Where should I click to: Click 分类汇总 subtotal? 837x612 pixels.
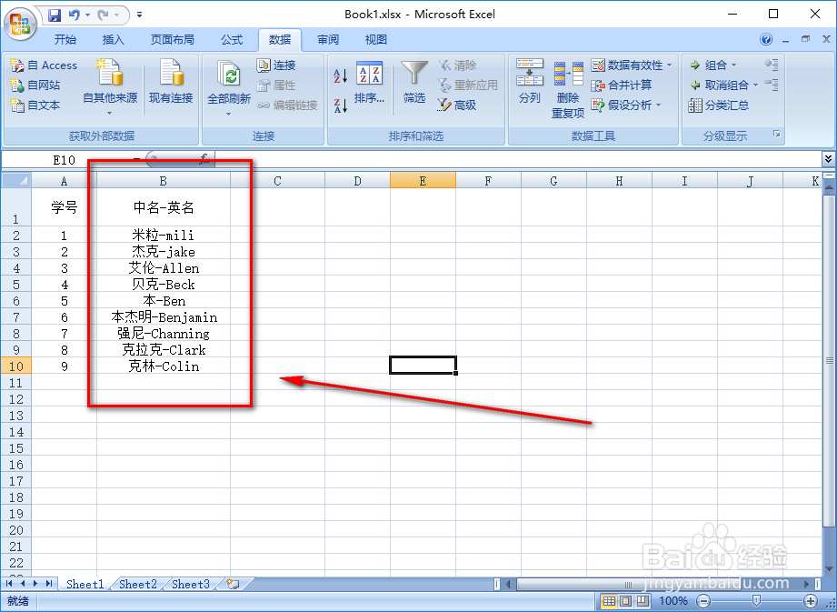click(x=719, y=105)
